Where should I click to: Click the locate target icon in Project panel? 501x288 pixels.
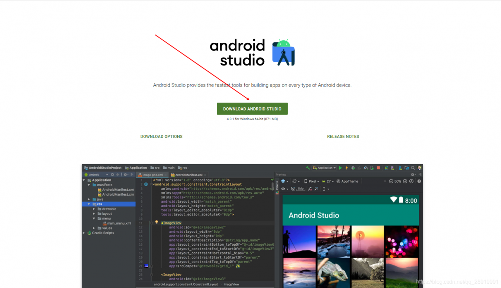tap(112, 175)
